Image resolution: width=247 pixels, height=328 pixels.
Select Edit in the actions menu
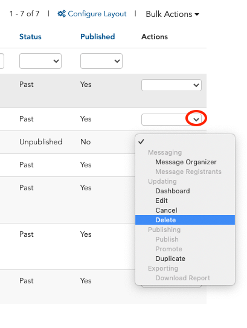click(x=161, y=201)
